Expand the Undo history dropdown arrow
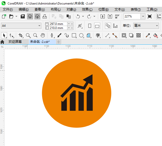Screen dimensions: 162x146 click(x=83, y=16)
